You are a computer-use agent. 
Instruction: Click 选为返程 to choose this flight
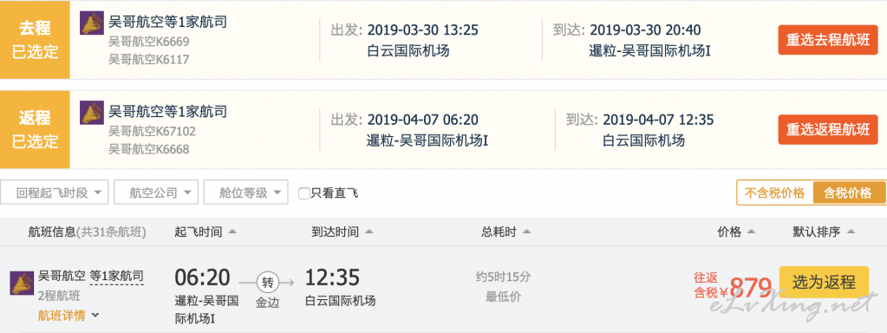coord(824,282)
